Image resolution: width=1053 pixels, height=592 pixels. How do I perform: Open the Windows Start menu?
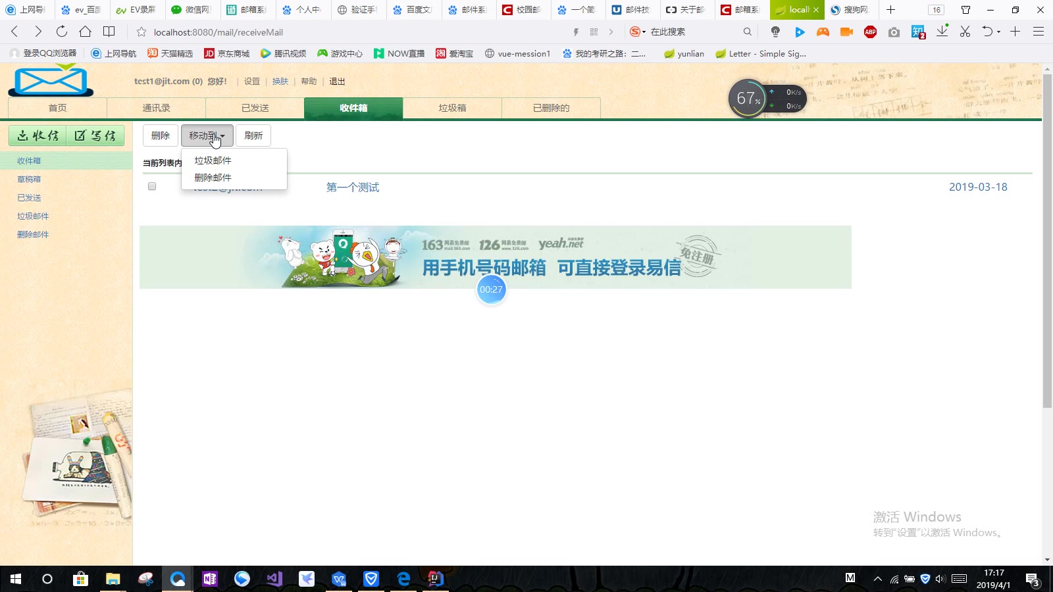16,579
